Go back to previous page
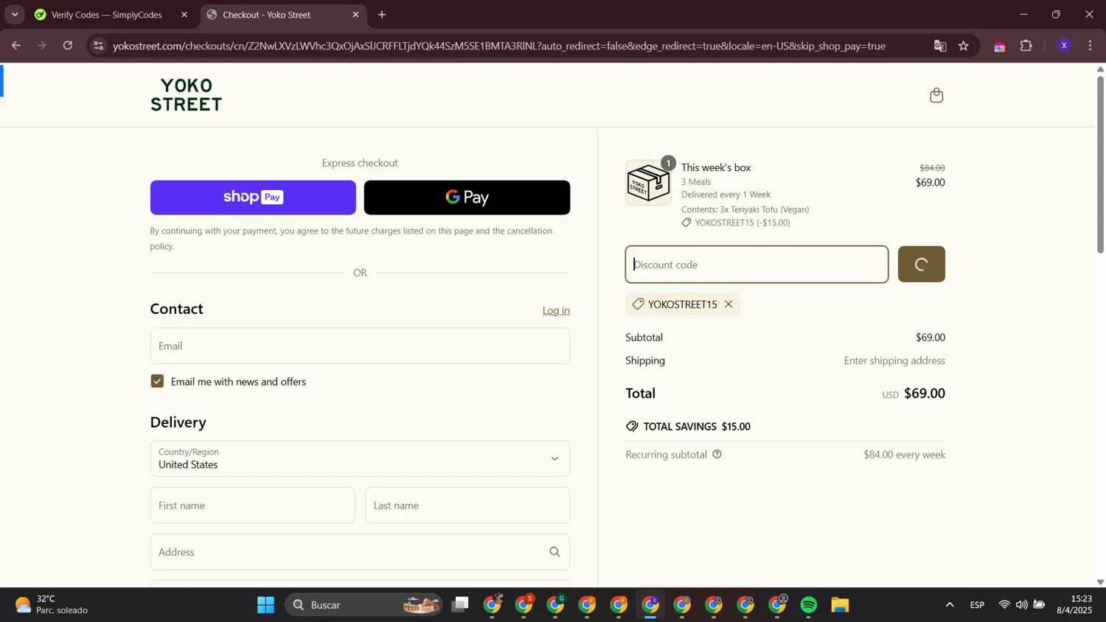This screenshot has width=1106, height=622. click(15, 46)
